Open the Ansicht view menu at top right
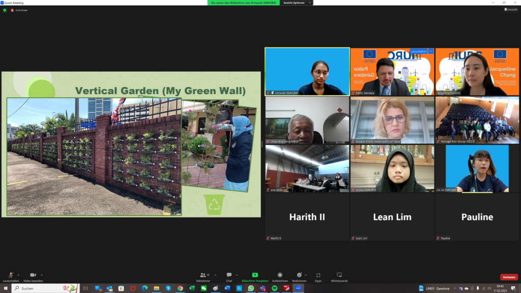 pos(511,9)
